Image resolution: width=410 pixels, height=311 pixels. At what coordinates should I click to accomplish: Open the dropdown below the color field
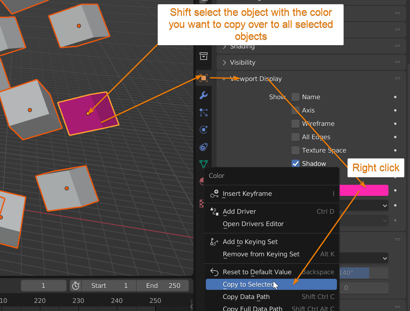tap(364, 206)
